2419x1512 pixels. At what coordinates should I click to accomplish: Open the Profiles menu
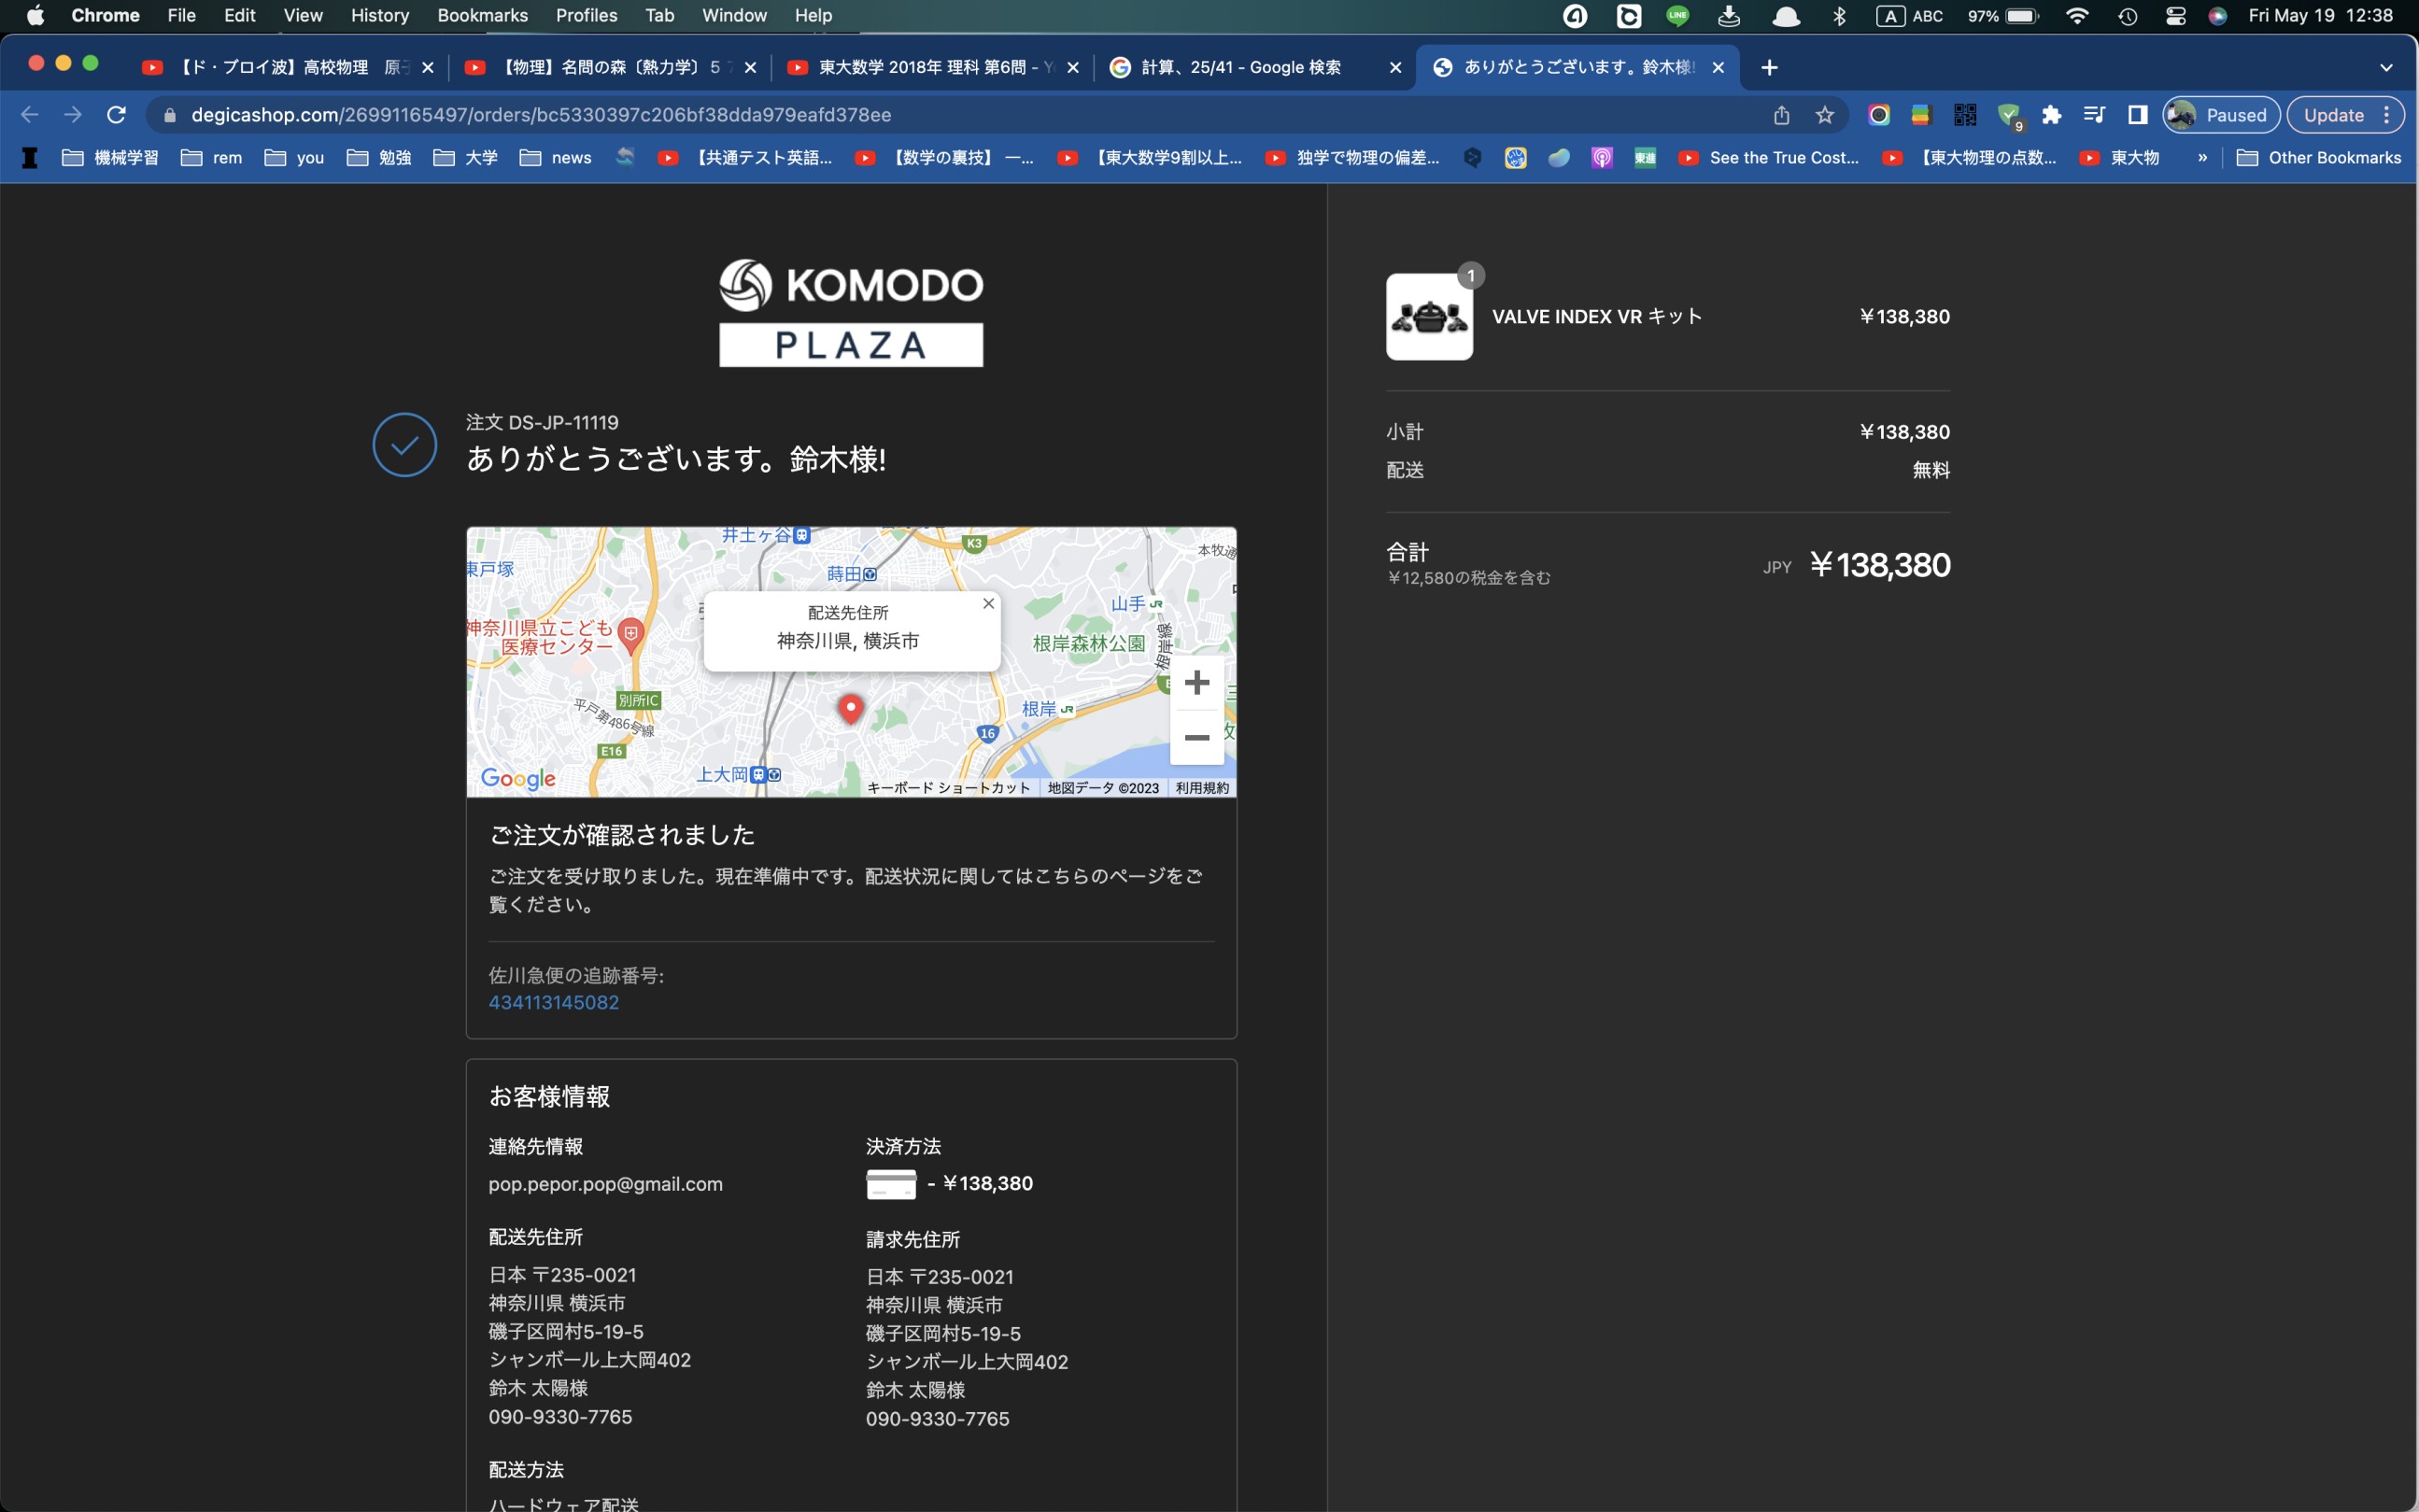[586, 15]
